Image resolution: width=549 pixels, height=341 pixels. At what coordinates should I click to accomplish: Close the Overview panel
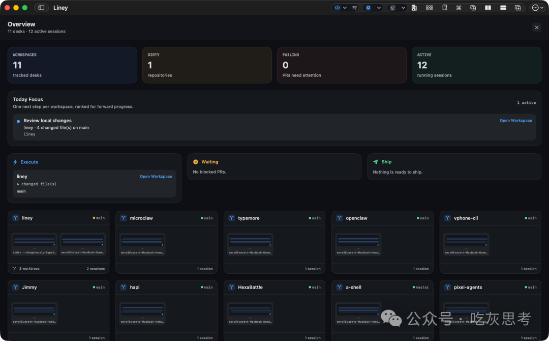[537, 27]
